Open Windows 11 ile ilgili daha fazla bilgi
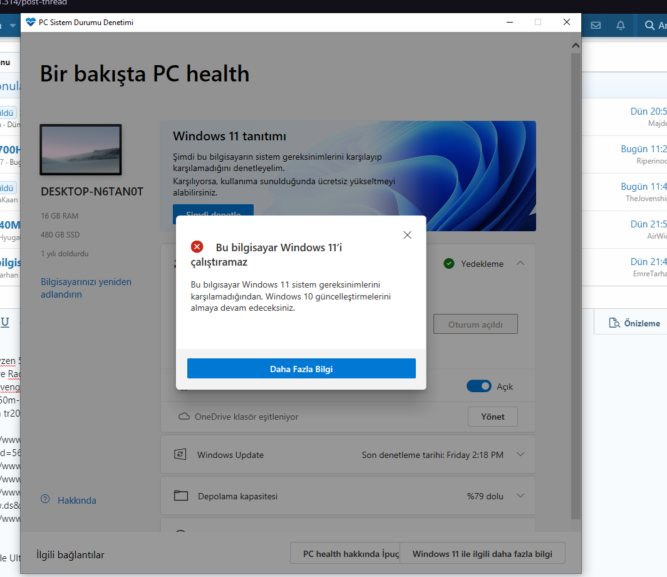This screenshot has width=667, height=577. (482, 554)
